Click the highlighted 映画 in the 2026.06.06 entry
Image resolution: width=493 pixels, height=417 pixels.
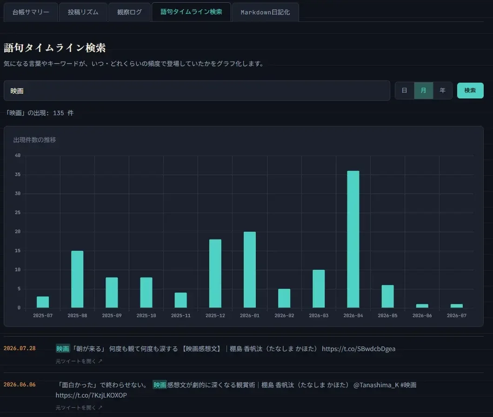pos(160,384)
